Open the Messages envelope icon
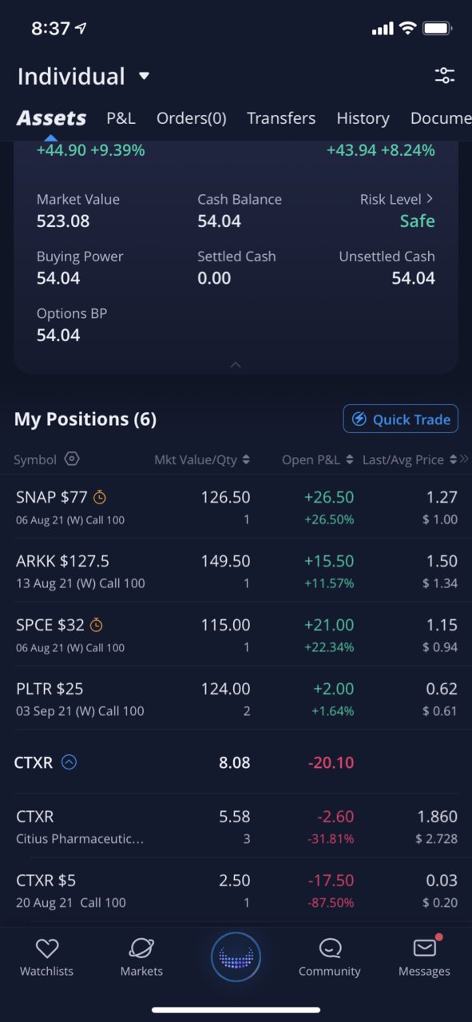This screenshot has width=472, height=1022. click(425, 948)
